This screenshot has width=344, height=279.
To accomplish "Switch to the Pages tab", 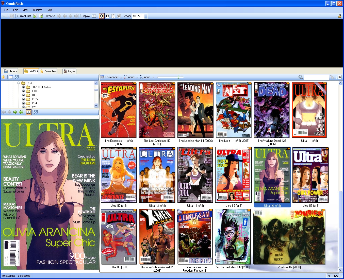I will (69, 71).
